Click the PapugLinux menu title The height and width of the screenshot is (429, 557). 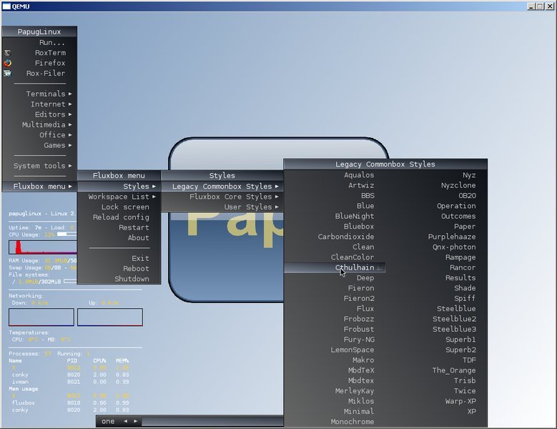pyautogui.click(x=39, y=31)
